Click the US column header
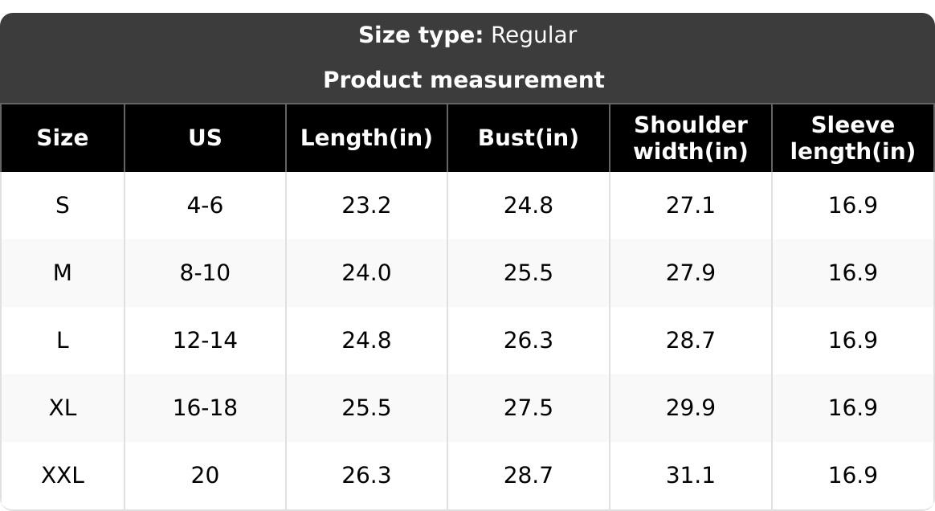 tap(205, 137)
